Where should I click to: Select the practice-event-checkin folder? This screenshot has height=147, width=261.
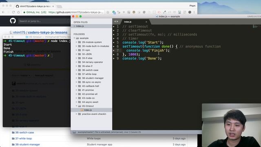tap(94, 114)
